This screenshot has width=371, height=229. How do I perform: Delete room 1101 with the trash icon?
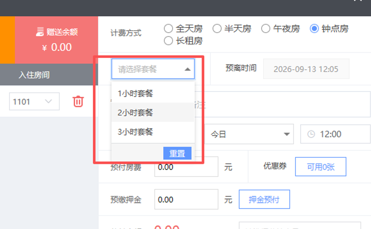78,101
